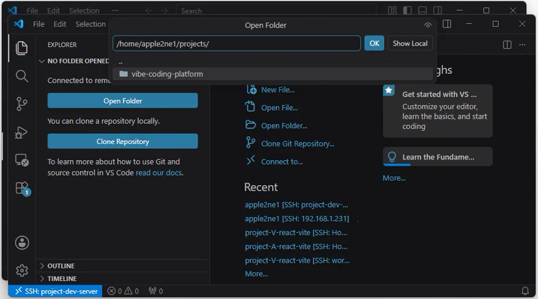
Task: Click the blue Open Folder button in sidebar
Action: point(123,101)
